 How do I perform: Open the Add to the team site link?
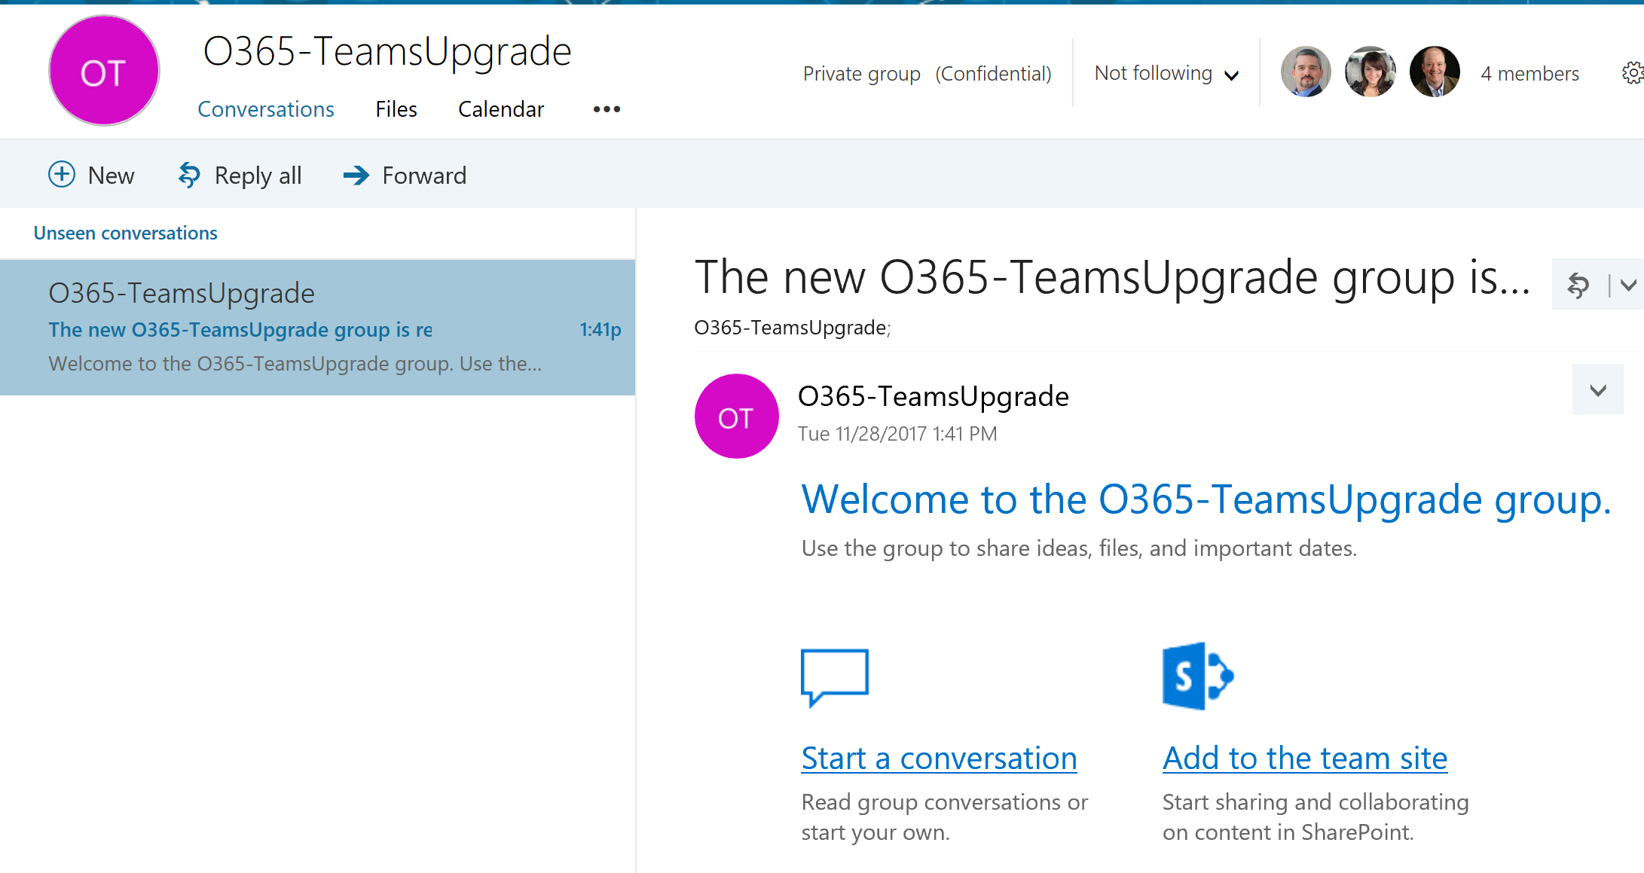point(1305,758)
